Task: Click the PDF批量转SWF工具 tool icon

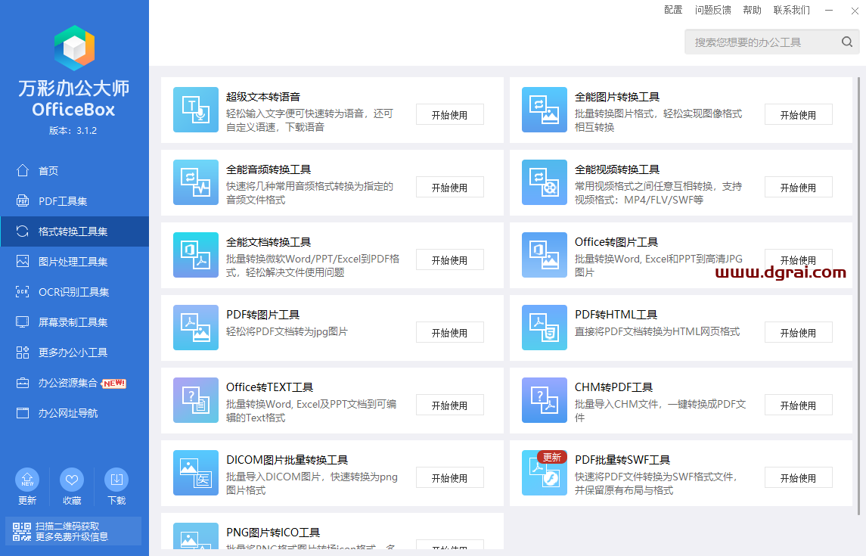Action: coord(544,473)
